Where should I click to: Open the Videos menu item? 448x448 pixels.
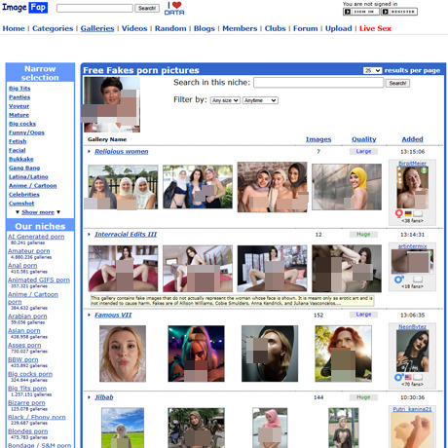click(134, 28)
